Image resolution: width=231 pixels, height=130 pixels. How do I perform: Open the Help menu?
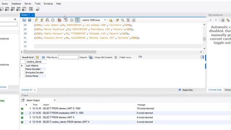coord(58,4)
